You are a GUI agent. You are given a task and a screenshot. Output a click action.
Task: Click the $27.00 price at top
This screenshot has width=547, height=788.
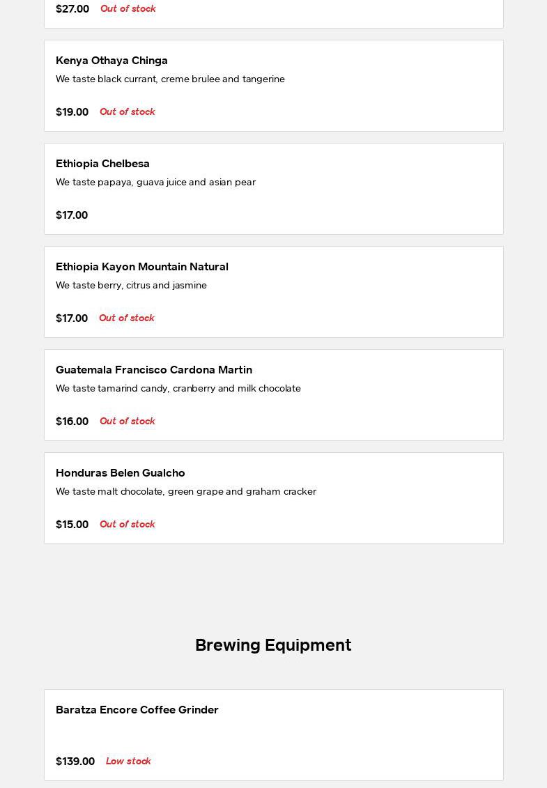click(x=72, y=8)
